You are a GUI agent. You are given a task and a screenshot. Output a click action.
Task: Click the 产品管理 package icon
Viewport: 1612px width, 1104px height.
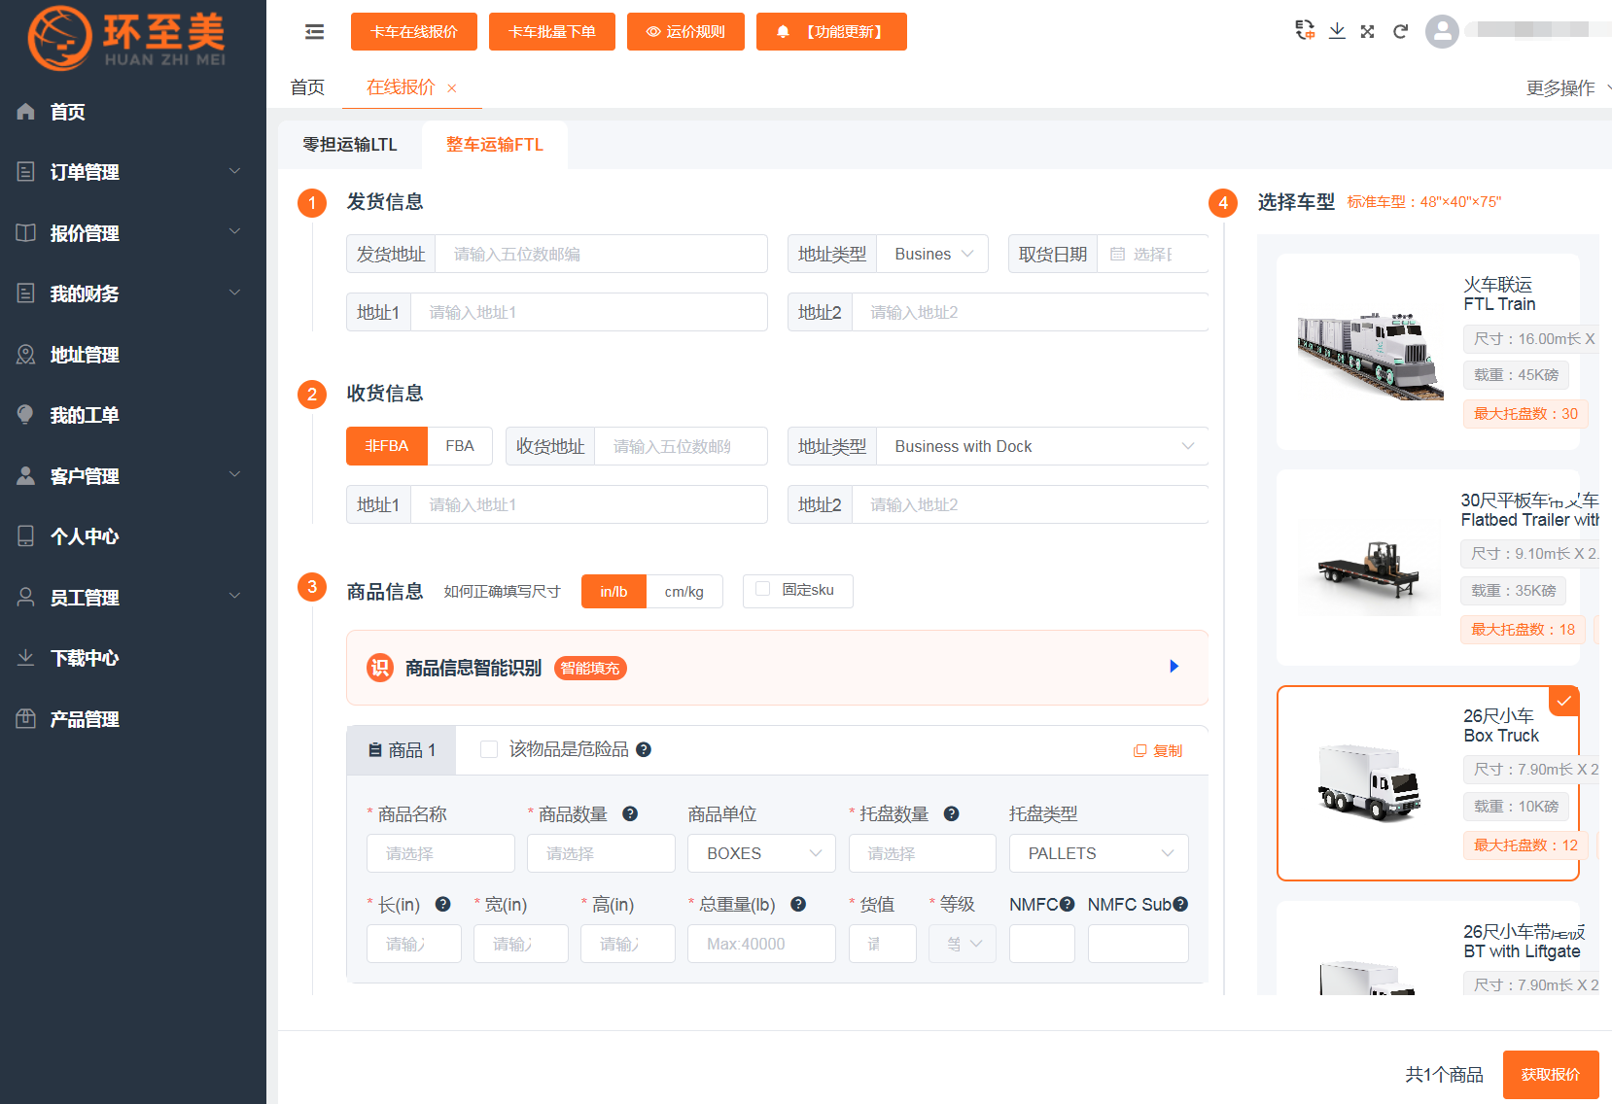(26, 719)
